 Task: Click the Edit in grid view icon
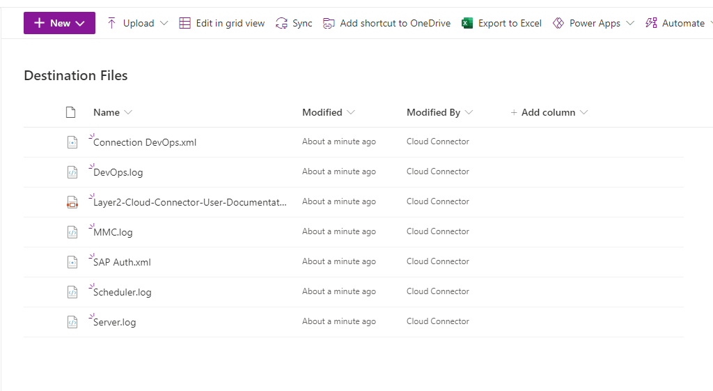coord(185,24)
